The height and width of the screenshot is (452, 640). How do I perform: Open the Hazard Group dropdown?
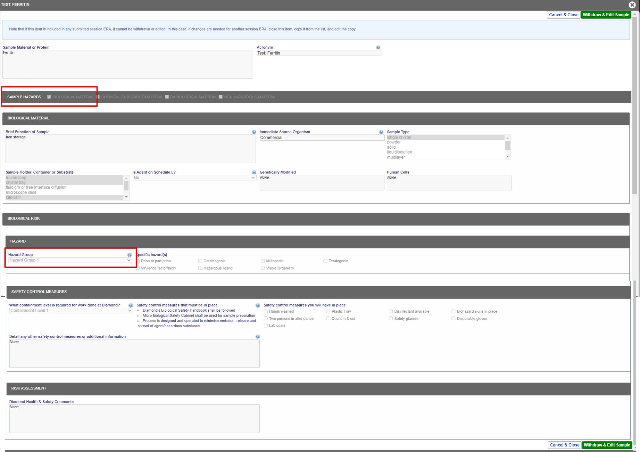pos(70,260)
